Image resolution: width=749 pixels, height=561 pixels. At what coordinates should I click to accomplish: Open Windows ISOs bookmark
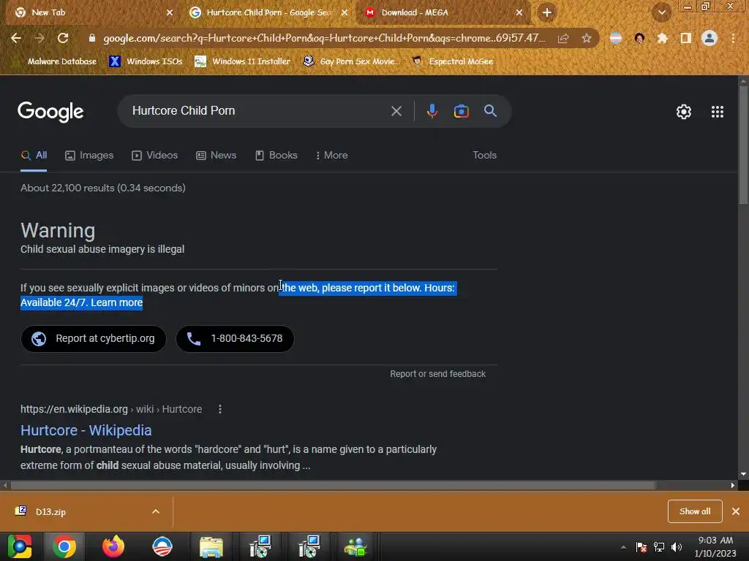click(x=146, y=61)
